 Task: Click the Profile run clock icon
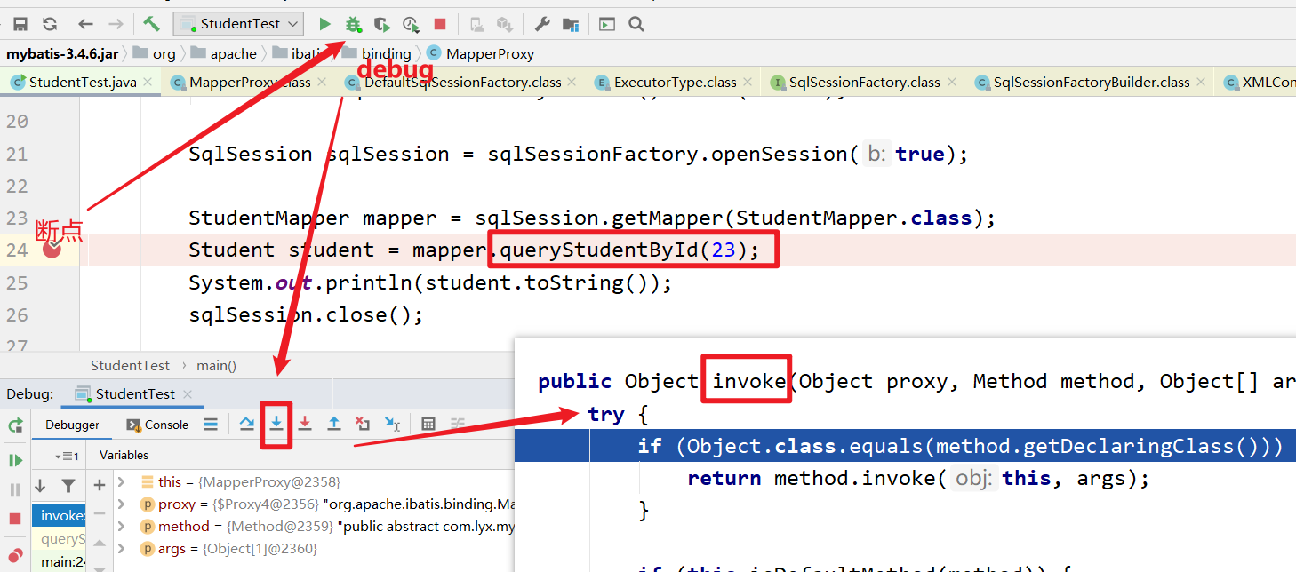pos(411,24)
